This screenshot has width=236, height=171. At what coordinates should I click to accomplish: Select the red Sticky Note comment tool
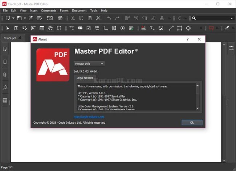[x=211, y=28]
